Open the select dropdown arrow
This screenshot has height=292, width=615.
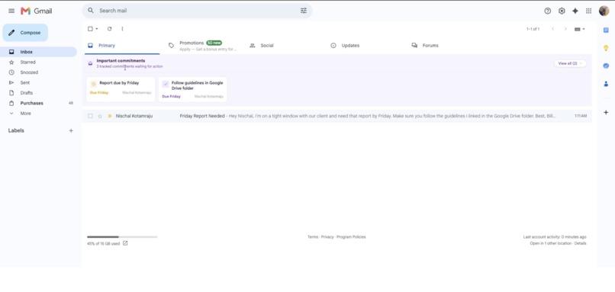(97, 29)
